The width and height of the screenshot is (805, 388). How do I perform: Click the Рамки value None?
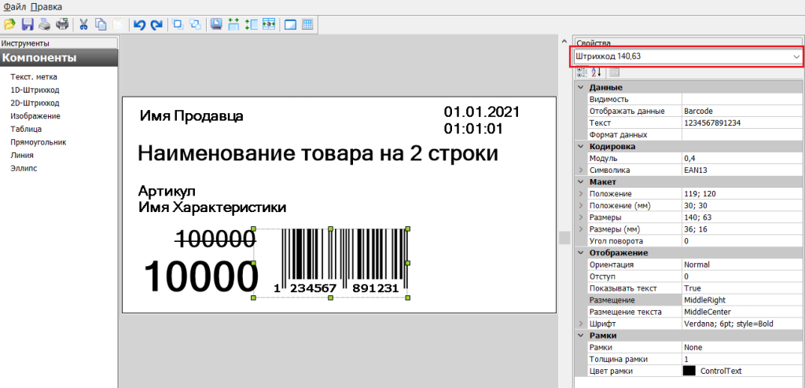pyautogui.click(x=742, y=347)
